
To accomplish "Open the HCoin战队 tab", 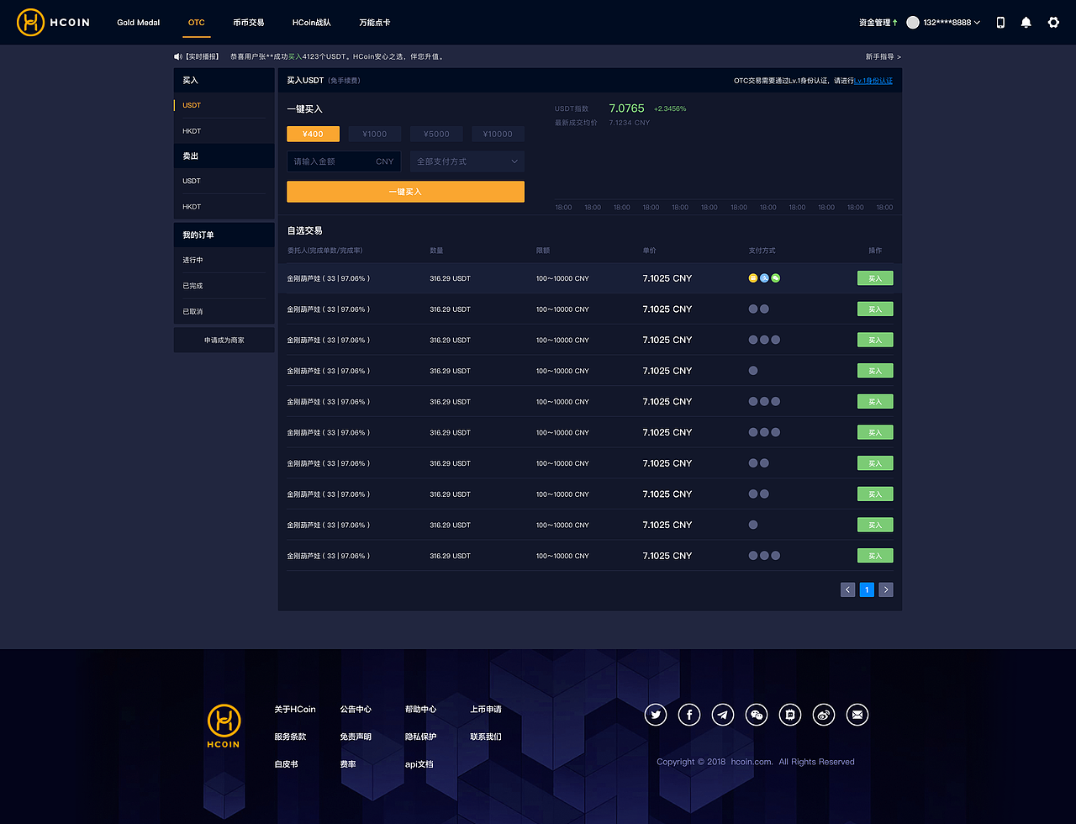I will [312, 23].
